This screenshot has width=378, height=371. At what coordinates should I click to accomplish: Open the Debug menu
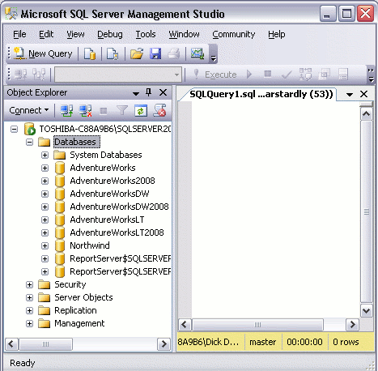coord(110,34)
